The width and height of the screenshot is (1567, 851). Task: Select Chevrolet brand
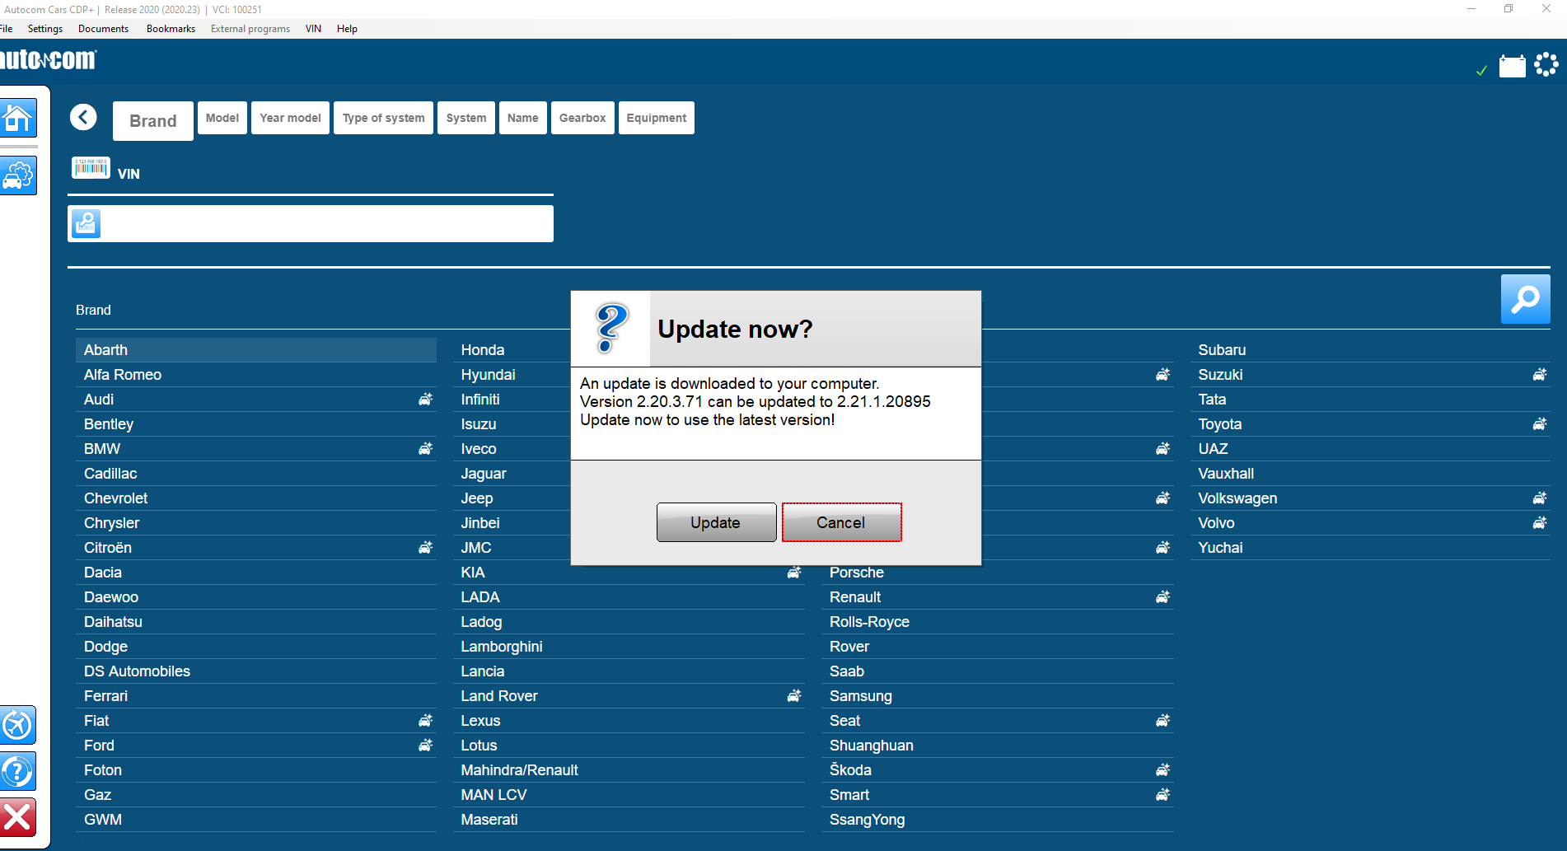(256, 498)
